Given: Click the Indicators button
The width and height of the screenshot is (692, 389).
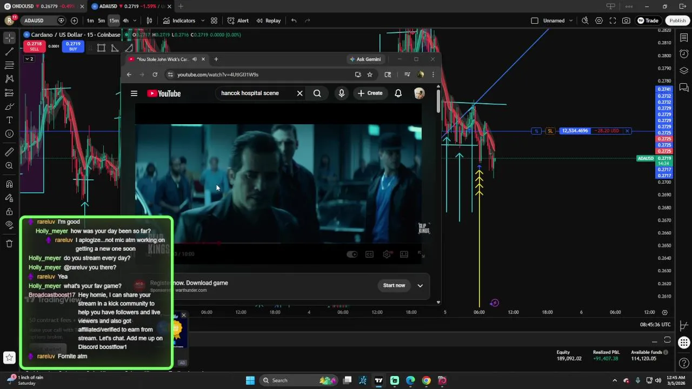Looking at the screenshot, I should pyautogui.click(x=179, y=21).
